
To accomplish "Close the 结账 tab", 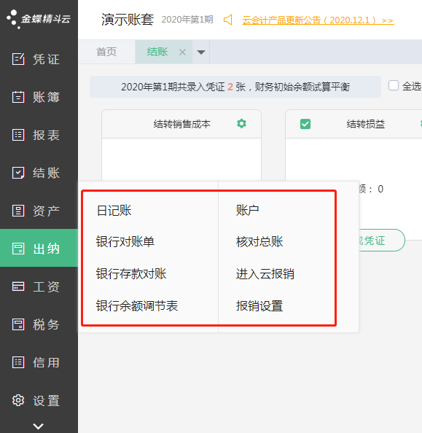I will [182, 52].
